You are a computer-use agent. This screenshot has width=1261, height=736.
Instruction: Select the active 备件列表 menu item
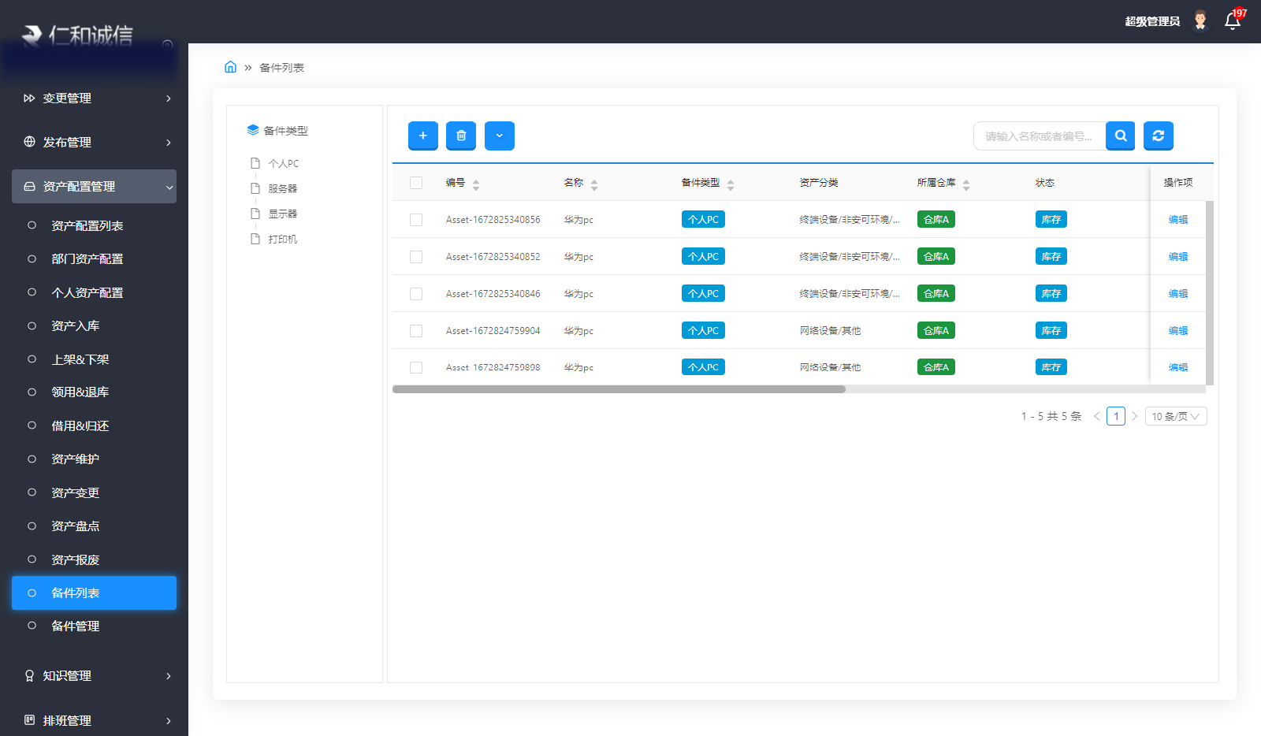(x=94, y=593)
